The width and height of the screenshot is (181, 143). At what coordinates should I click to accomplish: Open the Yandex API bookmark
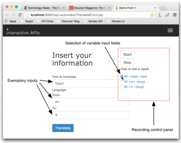point(93,21)
